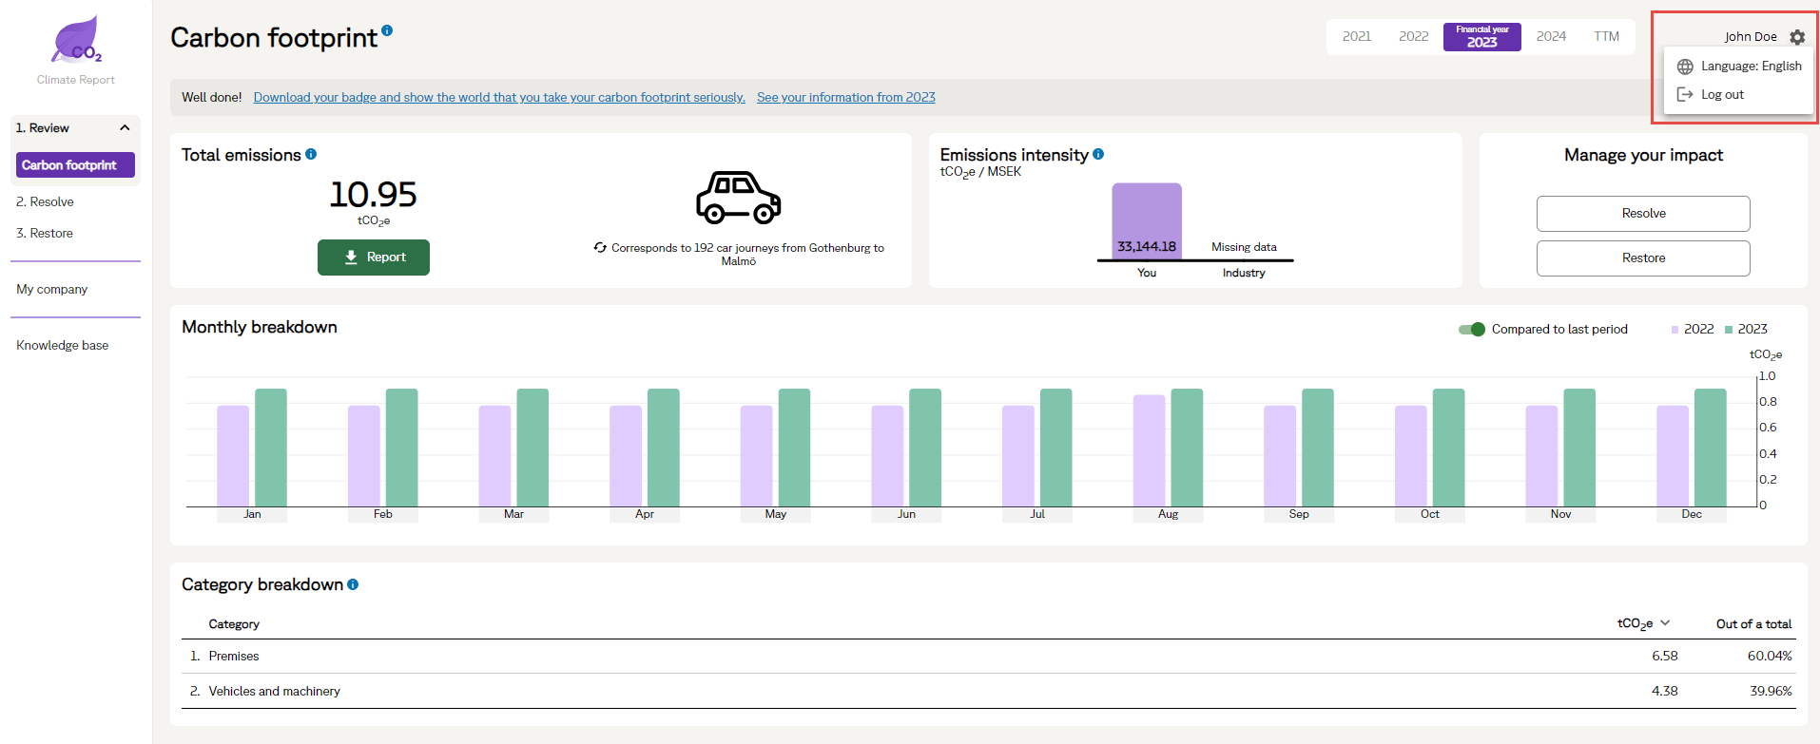This screenshot has width=1820, height=744.
Task: Click the info icon beside Carbon footprint title
Action: coord(387,30)
